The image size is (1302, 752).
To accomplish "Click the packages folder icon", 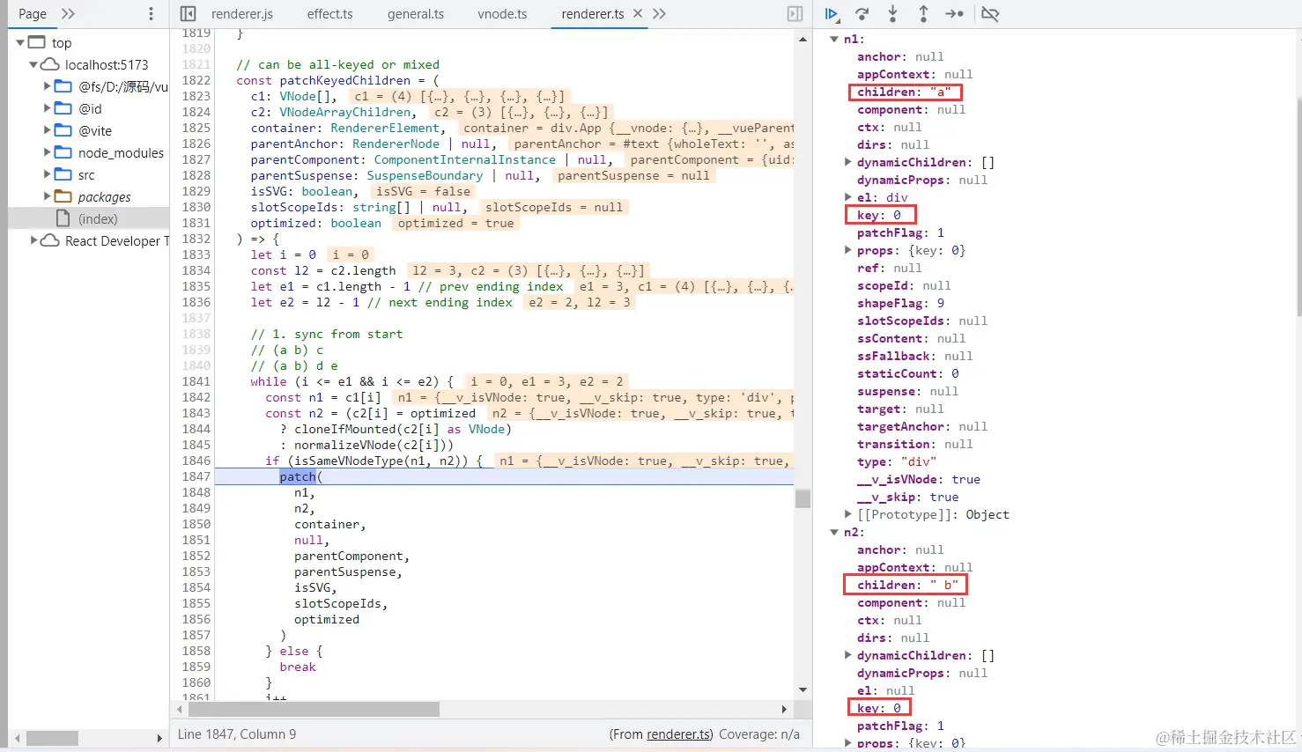I will 63,196.
